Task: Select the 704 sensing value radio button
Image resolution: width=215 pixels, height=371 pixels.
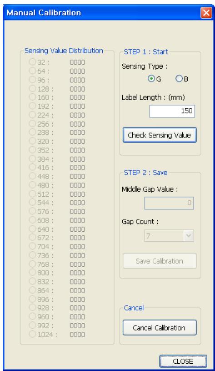Action: 32,246
